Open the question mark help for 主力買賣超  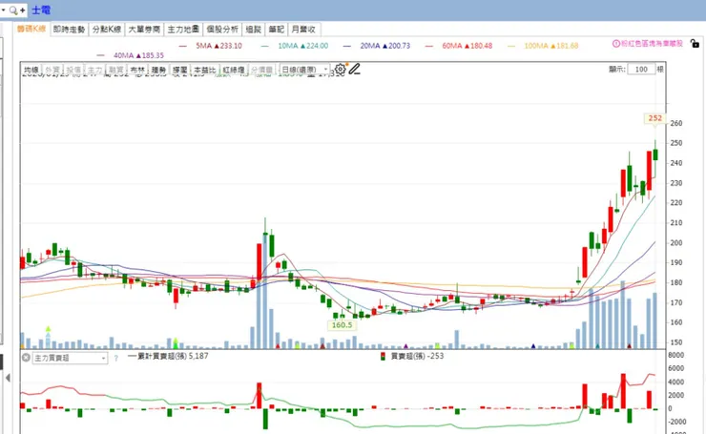pos(115,359)
